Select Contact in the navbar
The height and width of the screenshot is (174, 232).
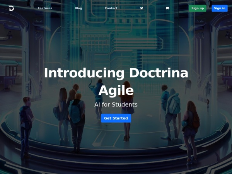coord(111,8)
